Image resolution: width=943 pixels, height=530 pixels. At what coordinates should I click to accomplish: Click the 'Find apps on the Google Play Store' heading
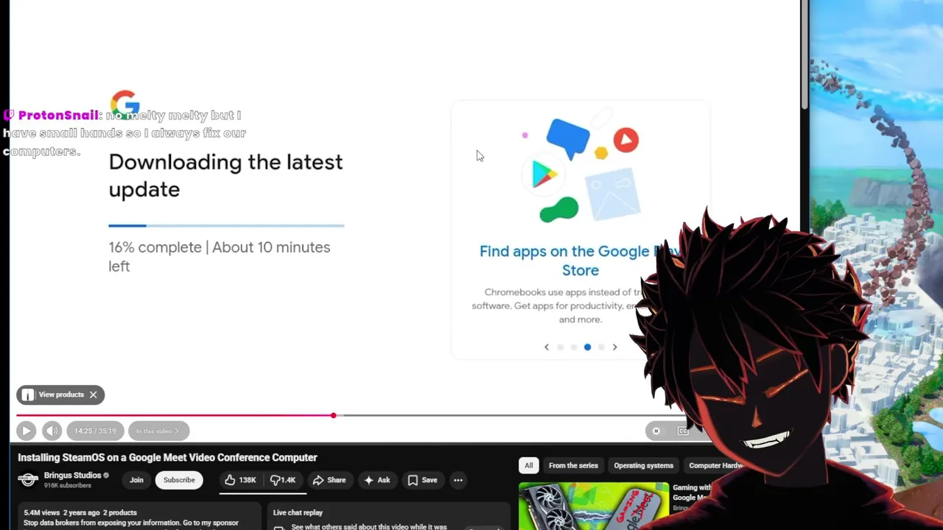point(580,261)
